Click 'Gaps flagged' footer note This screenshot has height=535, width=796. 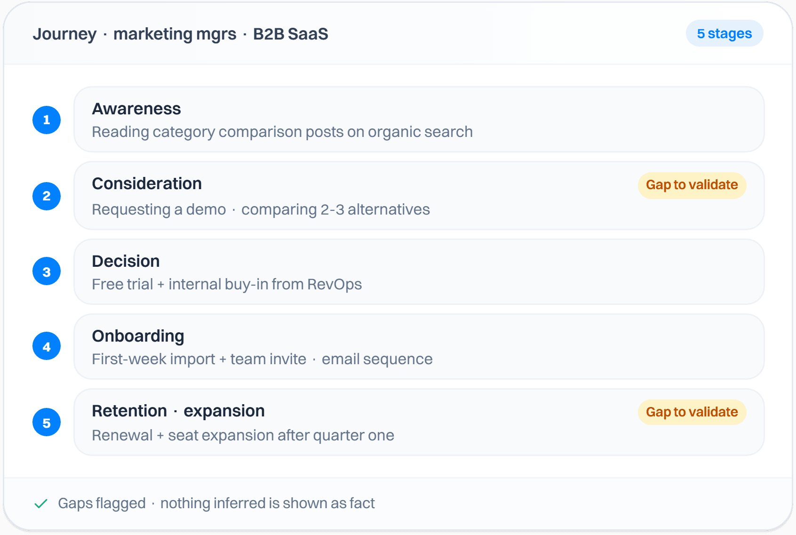coord(216,503)
